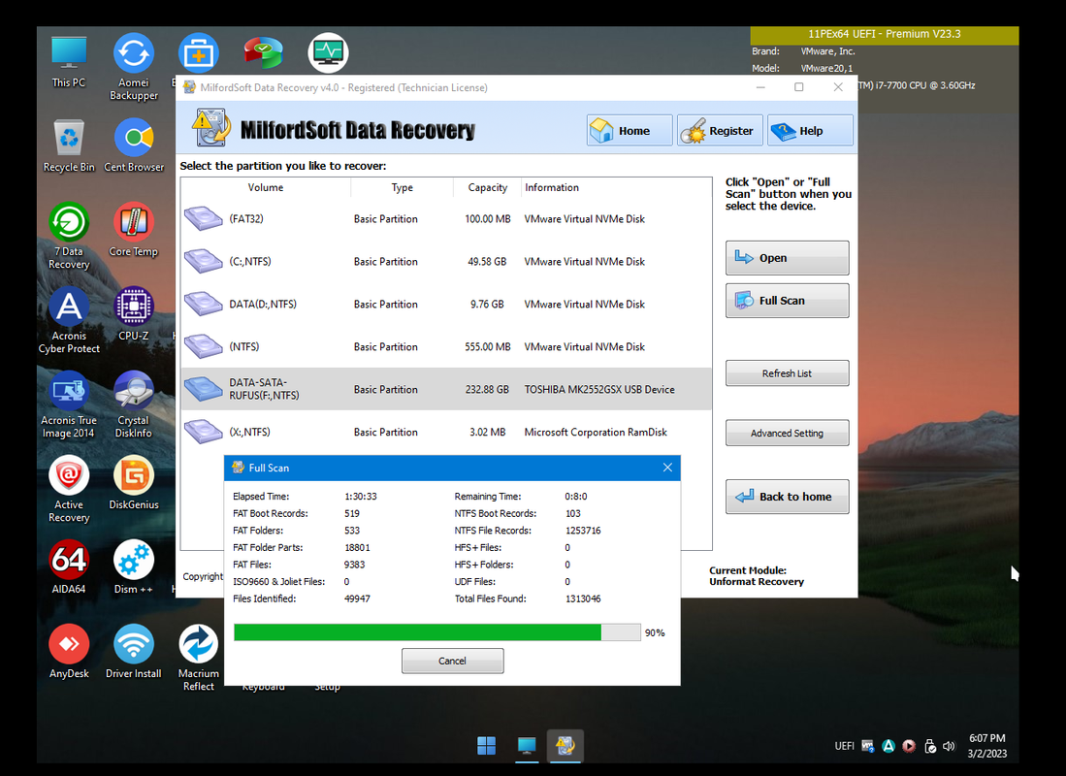Image resolution: width=1066 pixels, height=776 pixels.
Task: Open desktop icon with heartbeat monitor
Action: [x=328, y=52]
